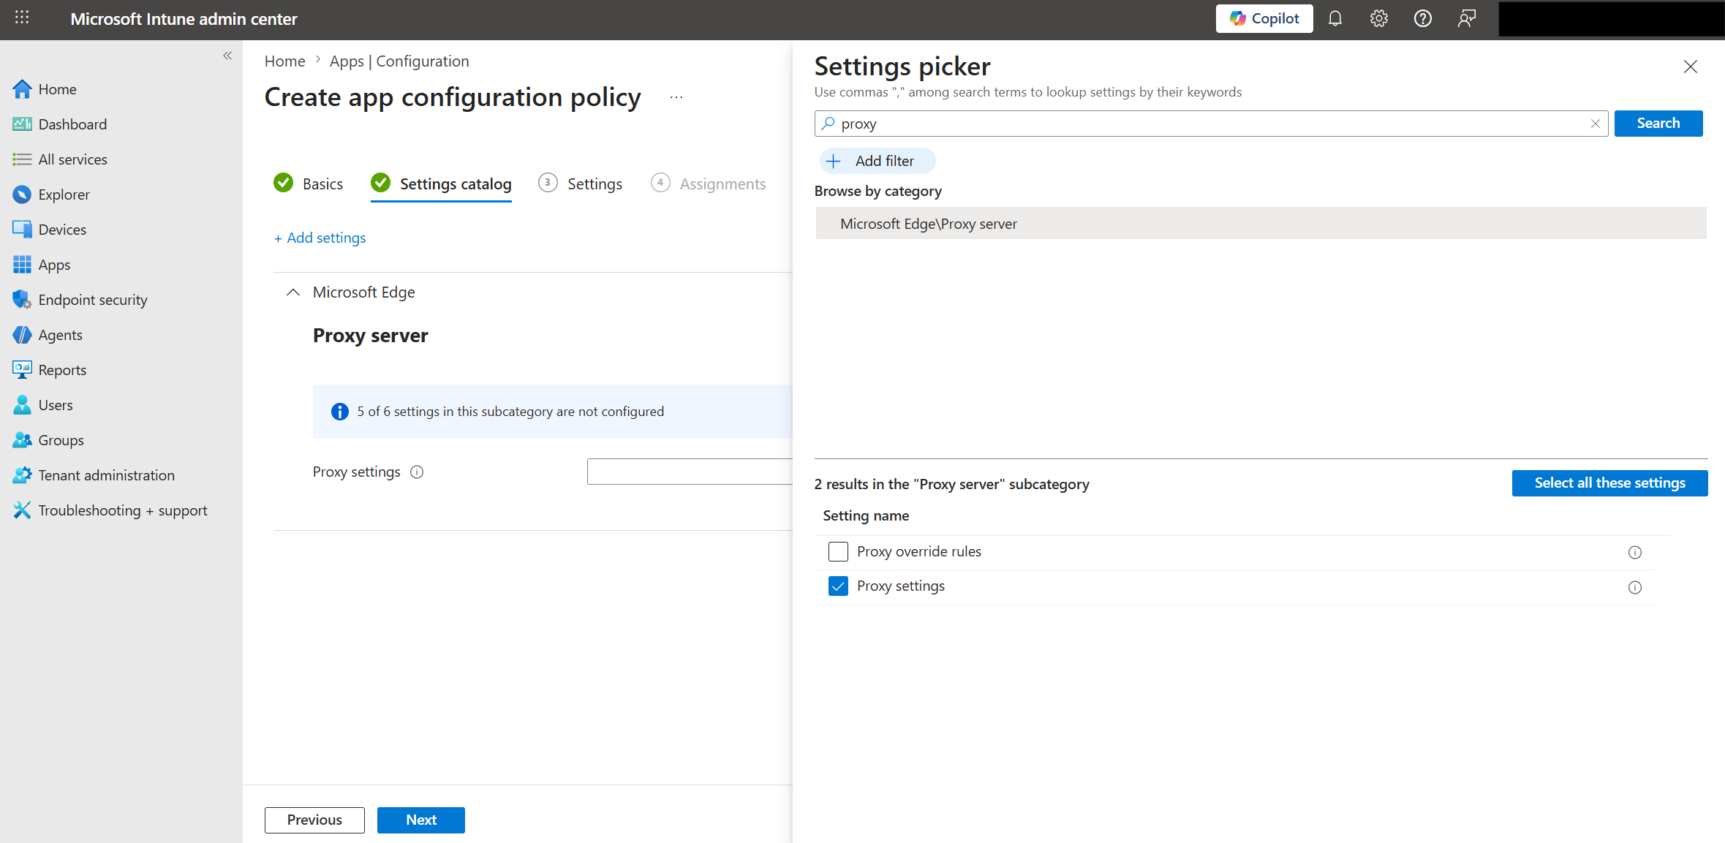The height and width of the screenshot is (843, 1725).
Task: Click the Devices monitor icon
Action: (22, 230)
